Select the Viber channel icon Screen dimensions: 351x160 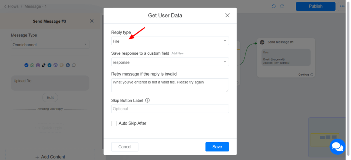(56, 65)
